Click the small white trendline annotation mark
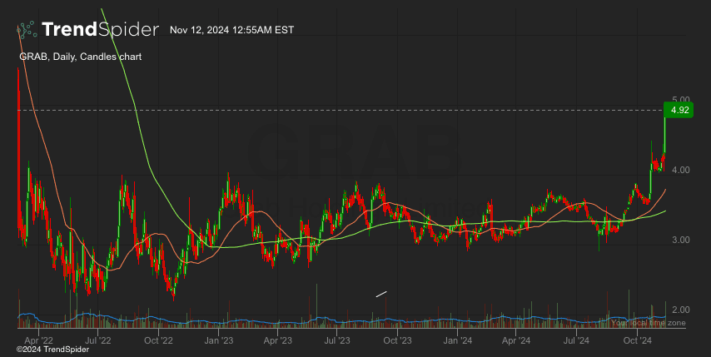Screen dimensions: 711x357 382,293
